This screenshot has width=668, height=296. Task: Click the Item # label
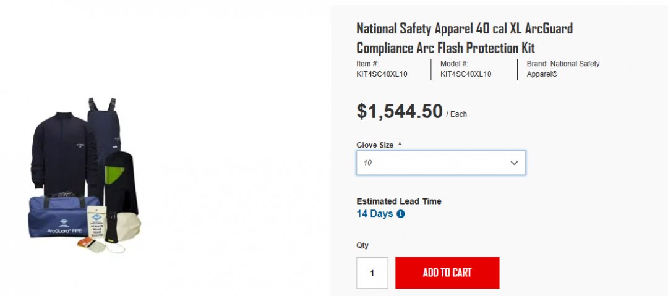coord(367,64)
